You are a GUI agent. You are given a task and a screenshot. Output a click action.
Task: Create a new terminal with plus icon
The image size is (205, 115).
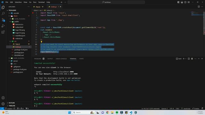pos(184,59)
